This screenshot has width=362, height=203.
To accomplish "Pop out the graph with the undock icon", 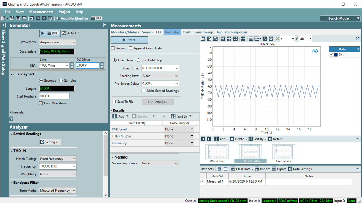I will (358, 39).
